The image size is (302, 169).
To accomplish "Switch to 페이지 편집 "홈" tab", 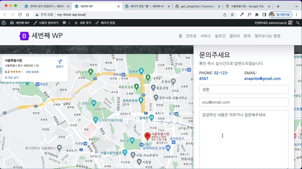I will 148,6.
